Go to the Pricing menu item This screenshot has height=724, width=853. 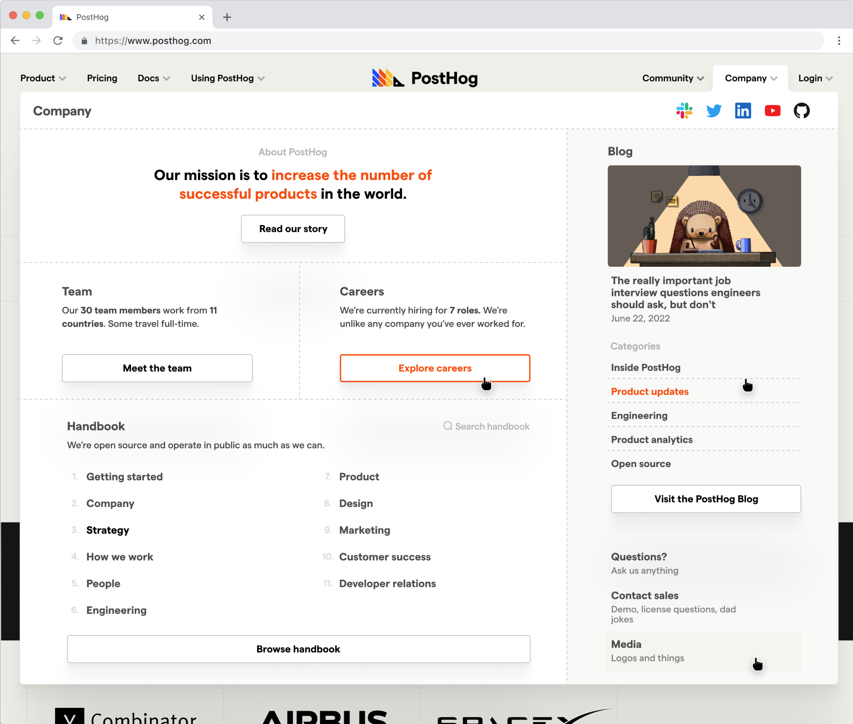click(x=102, y=78)
